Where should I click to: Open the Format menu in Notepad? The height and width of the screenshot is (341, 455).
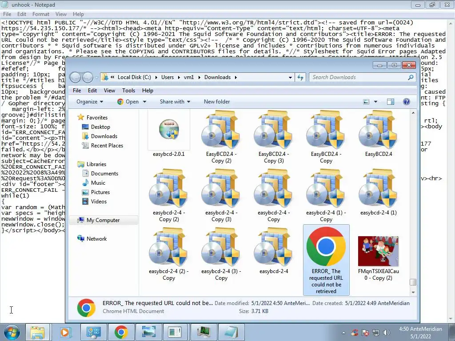click(x=40, y=14)
